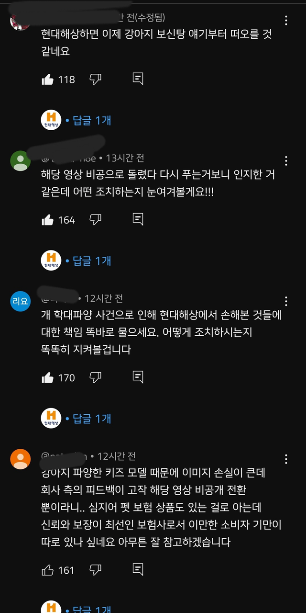Reply to the comment with 170 likes
This screenshot has width=306, height=613.
pos(138,377)
